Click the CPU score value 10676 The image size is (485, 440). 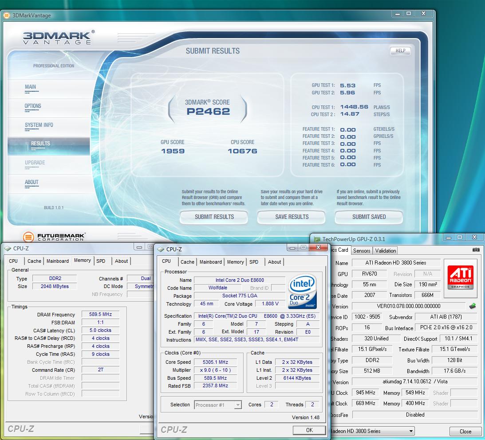pos(242,151)
